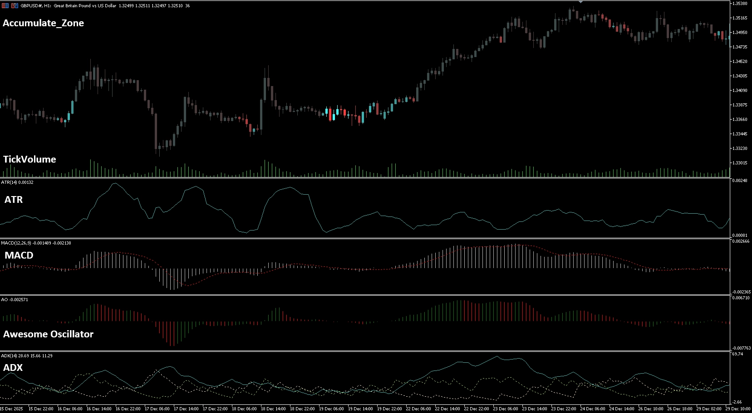
Task: Click the 29 Dec 10:00 time label
Action: pyautogui.click(x=738, y=409)
